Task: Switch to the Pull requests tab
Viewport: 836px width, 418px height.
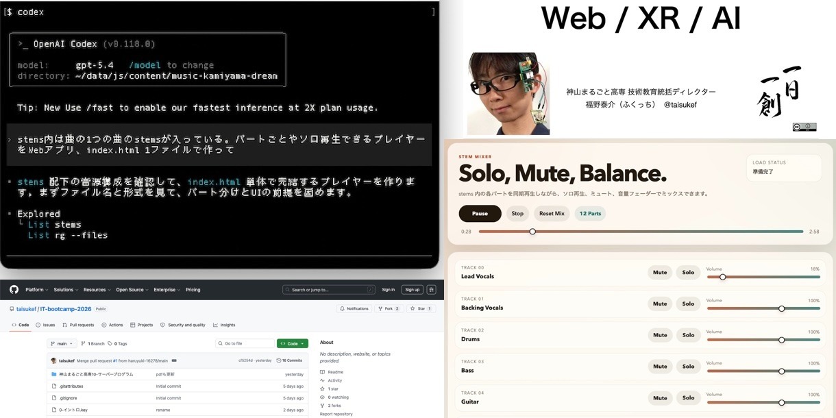Action: click(78, 325)
